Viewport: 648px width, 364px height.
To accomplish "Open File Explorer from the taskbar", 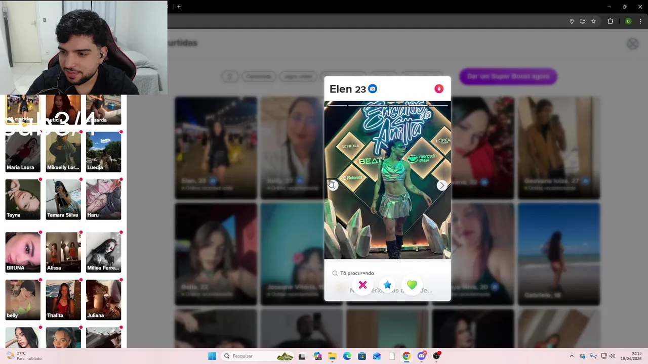I will pyautogui.click(x=332, y=356).
